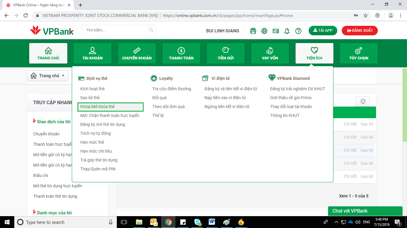
Task: Open Skype from the taskbar
Action: tap(198, 222)
